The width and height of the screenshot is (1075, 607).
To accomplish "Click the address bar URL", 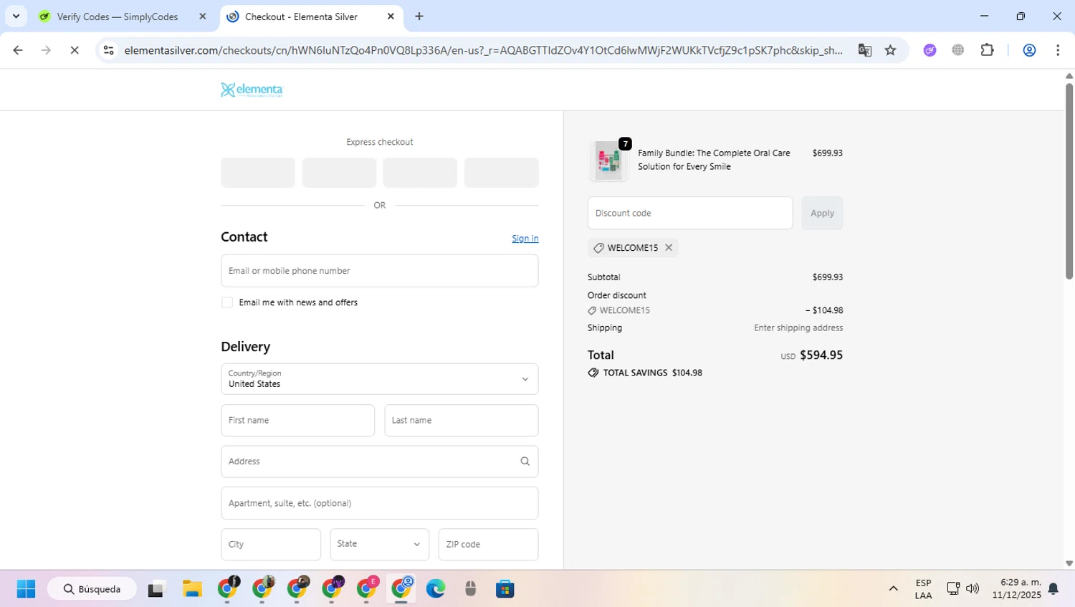I will click(483, 50).
